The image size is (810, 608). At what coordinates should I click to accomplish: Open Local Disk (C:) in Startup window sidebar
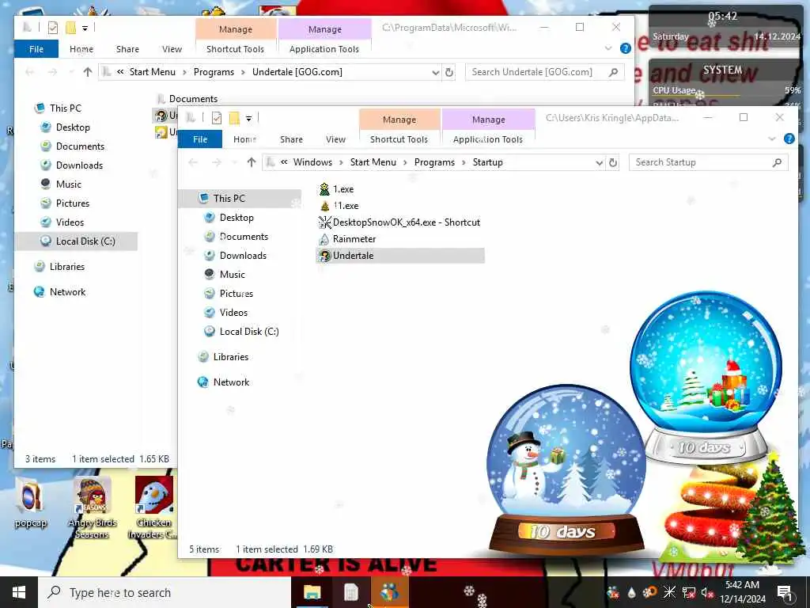tap(248, 332)
